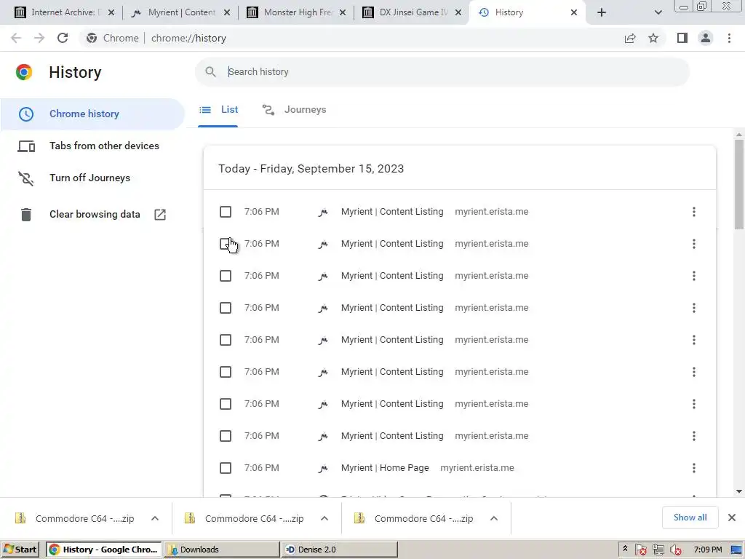Open the Windows Start menu
Image resolution: width=745 pixels, height=559 pixels.
20,550
